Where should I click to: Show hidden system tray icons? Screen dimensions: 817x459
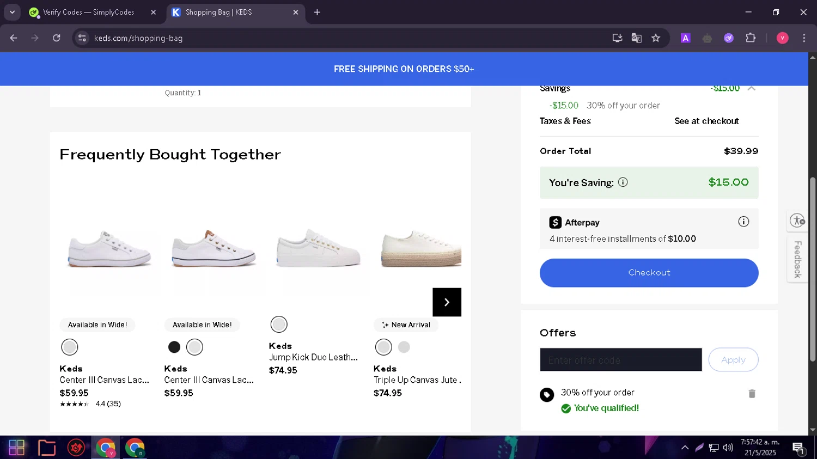[x=685, y=448]
